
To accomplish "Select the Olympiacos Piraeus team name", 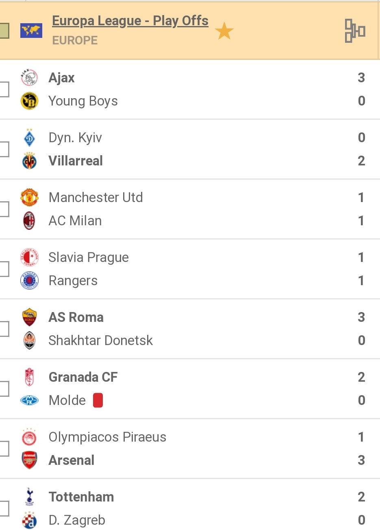I will (x=107, y=437).
